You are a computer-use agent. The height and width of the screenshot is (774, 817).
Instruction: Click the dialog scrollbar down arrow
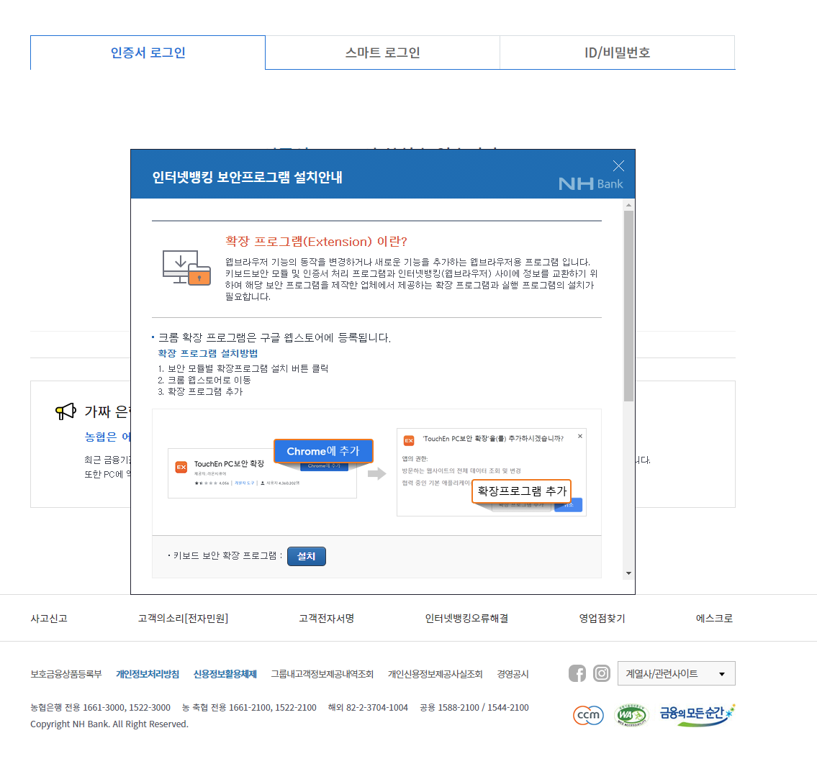click(x=628, y=573)
